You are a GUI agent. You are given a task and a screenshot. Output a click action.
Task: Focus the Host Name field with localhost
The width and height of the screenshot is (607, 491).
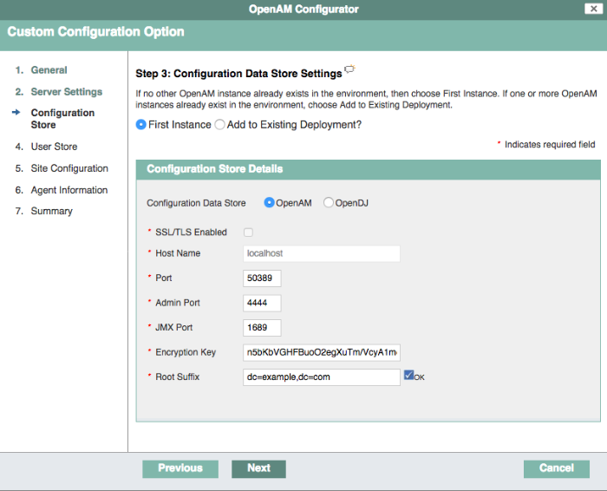[322, 253]
